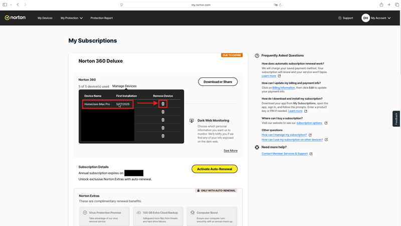Click the translate icon in address bar
Screen dimensions: 401x226
275,5
